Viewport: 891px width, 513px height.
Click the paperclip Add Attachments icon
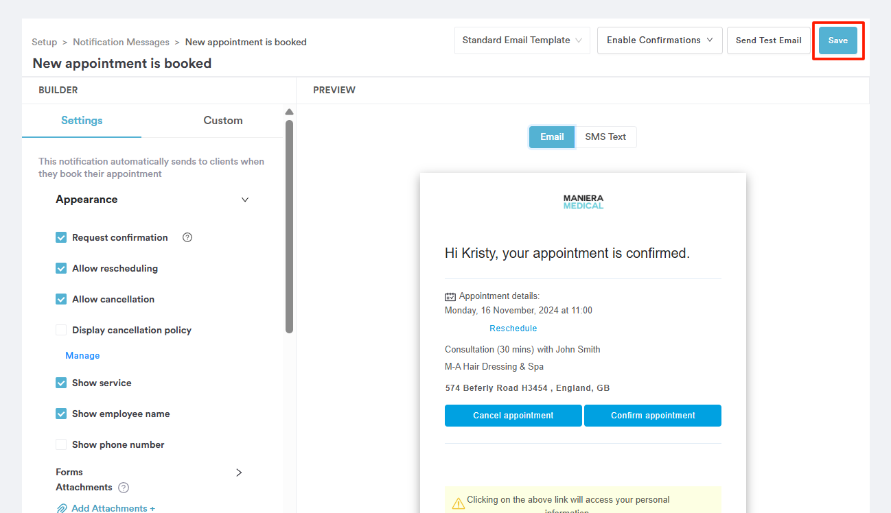click(62, 508)
